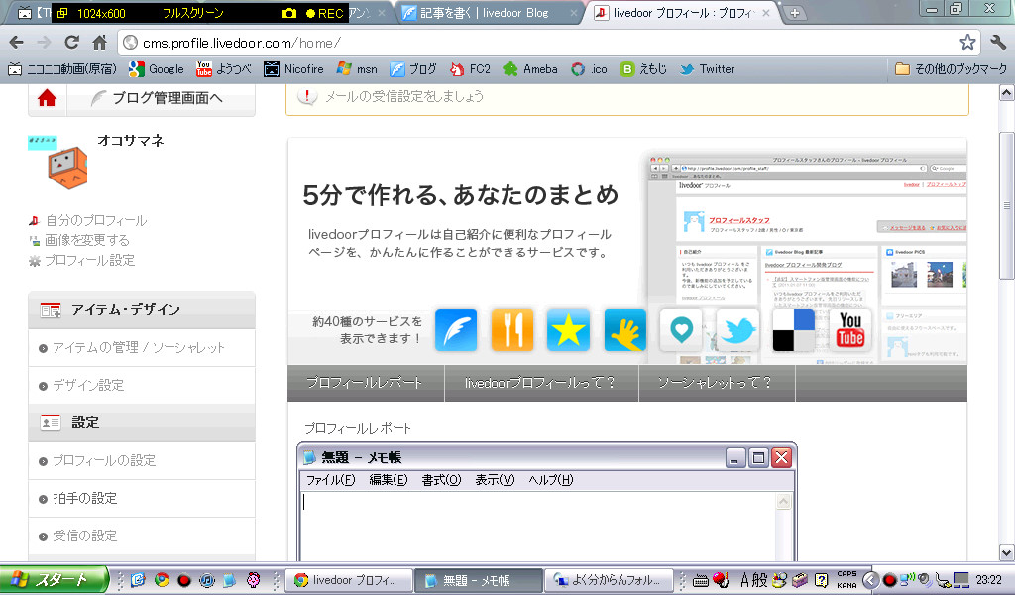This screenshot has height=595, width=1015.
Task: Click 画像を変更する link
Action: [87, 240]
